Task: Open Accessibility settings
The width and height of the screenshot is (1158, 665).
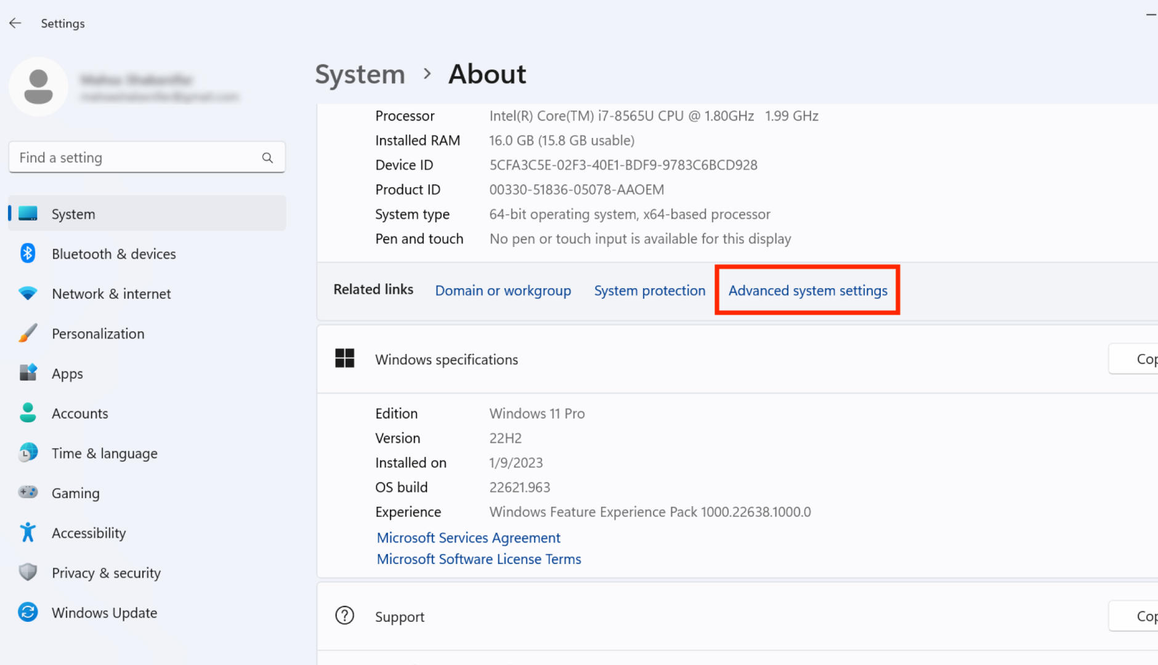Action: pos(89,533)
